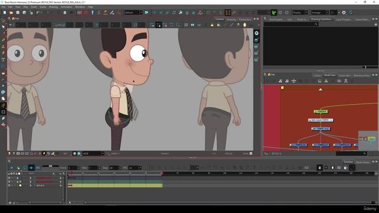
Task: Switch to the Camera tab
Action: [220, 19]
